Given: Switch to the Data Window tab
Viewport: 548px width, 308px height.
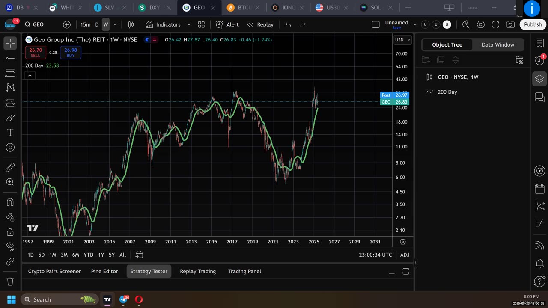Looking at the screenshot, I should 498,44.
